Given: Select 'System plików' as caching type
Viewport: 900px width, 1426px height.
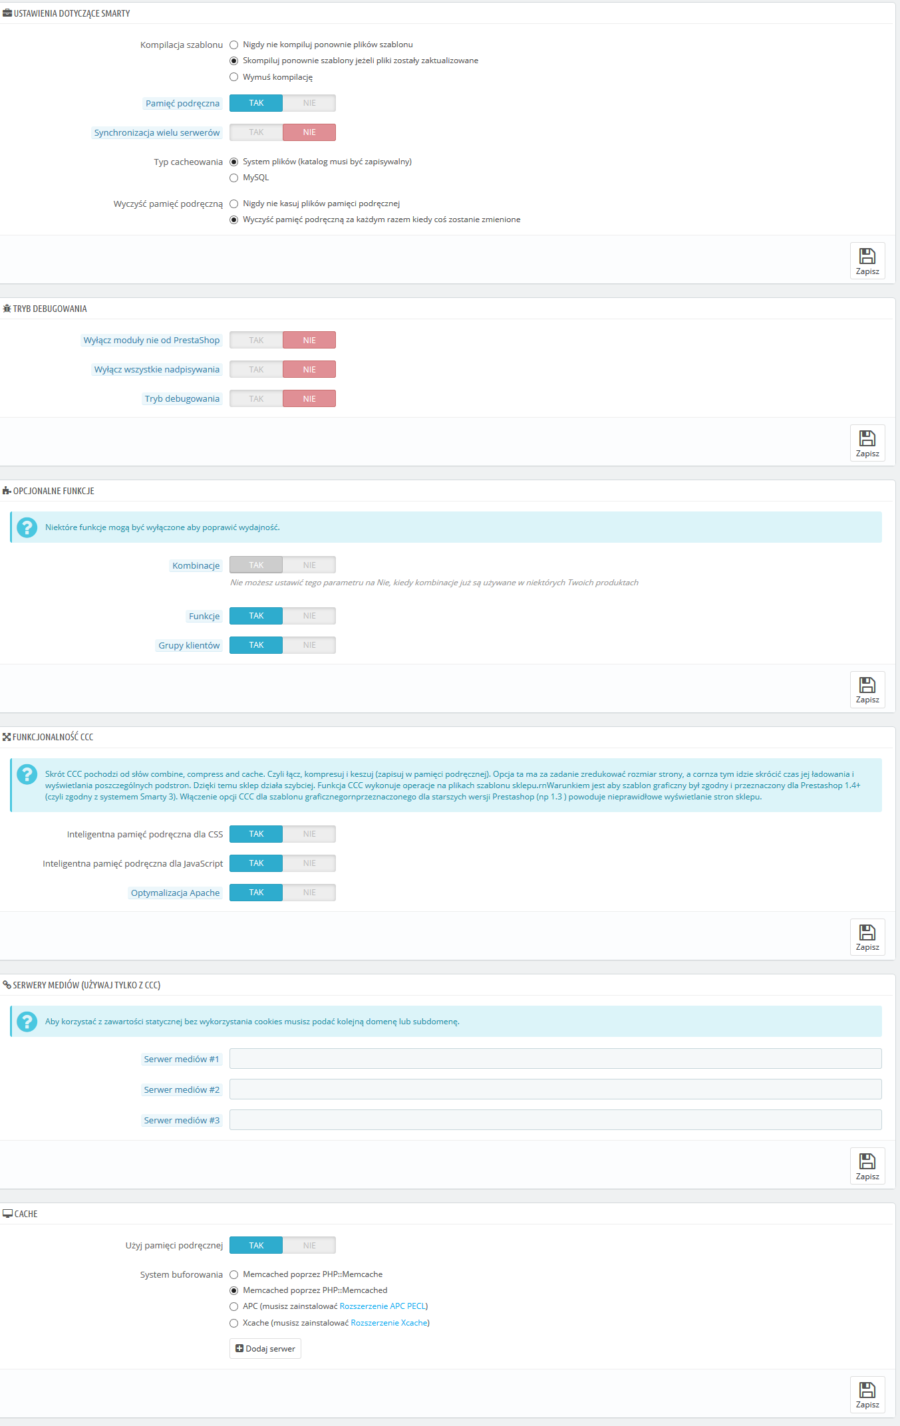Looking at the screenshot, I should point(233,162).
